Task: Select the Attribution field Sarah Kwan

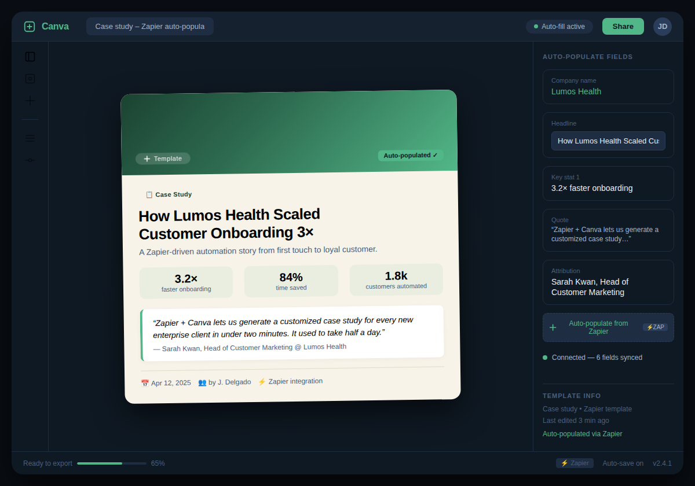Action: tap(608, 282)
